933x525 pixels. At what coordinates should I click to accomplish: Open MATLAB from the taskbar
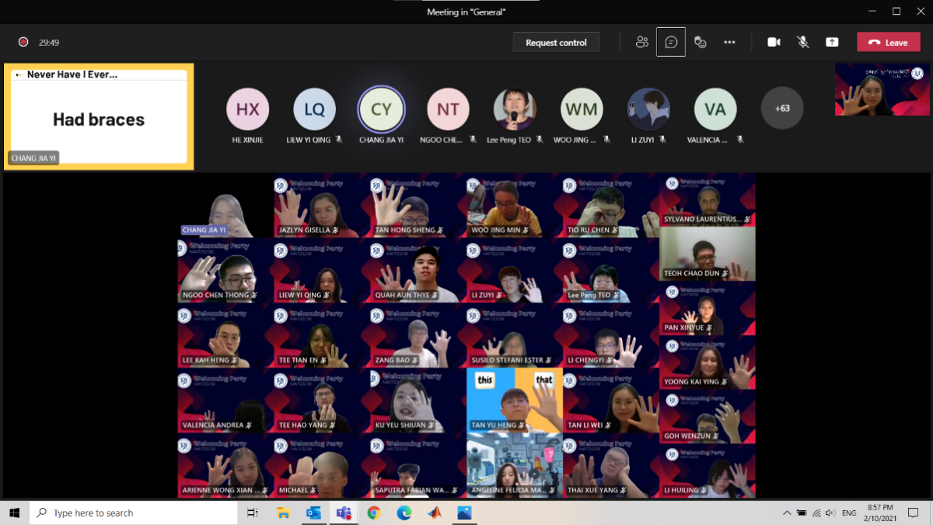(434, 513)
